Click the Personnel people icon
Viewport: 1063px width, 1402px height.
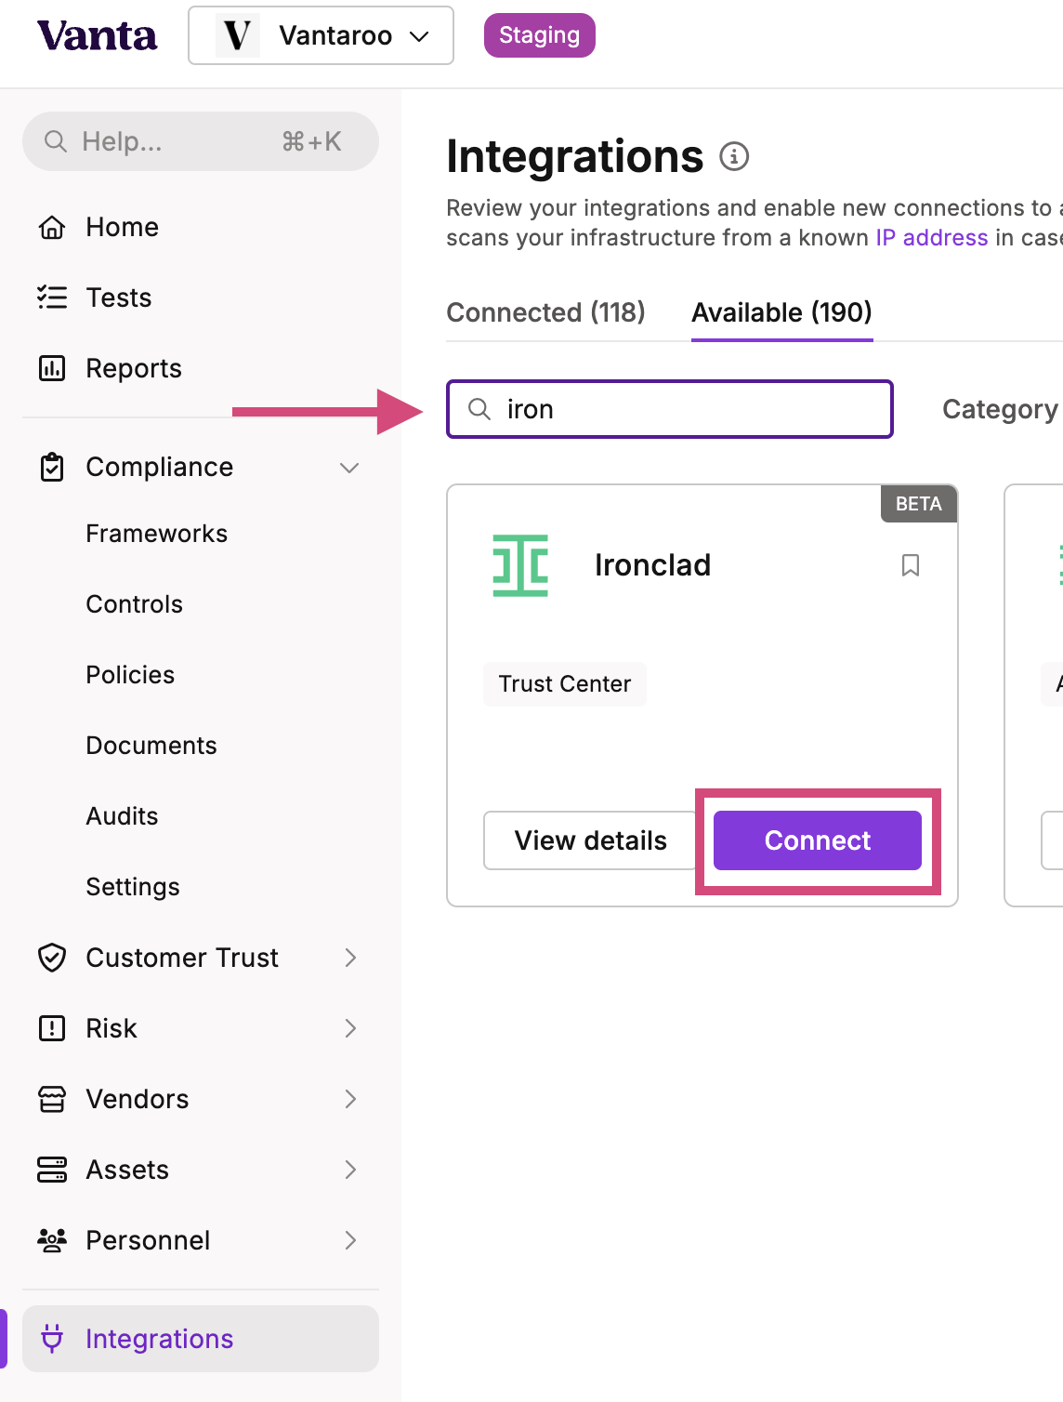(52, 1240)
